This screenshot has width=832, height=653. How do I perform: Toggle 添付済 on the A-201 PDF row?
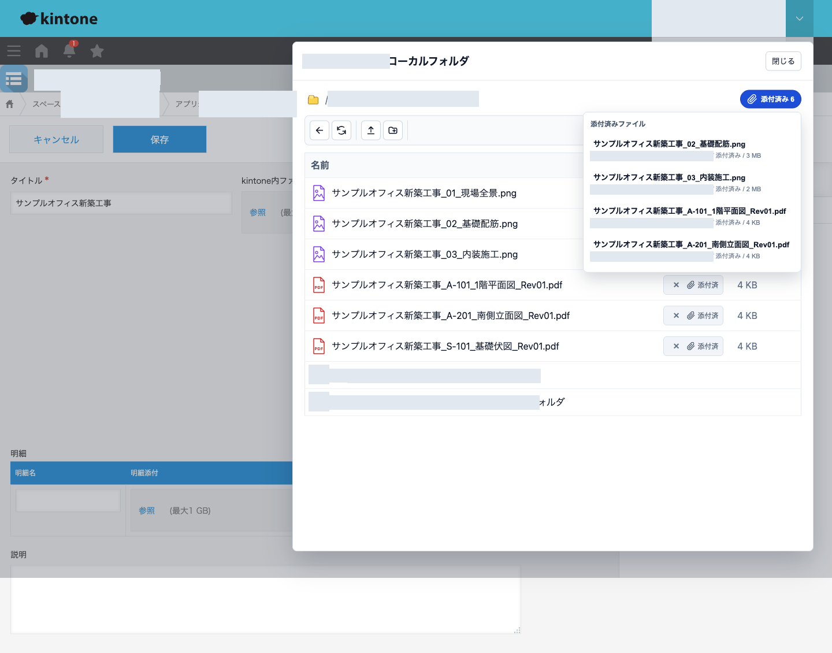click(703, 316)
